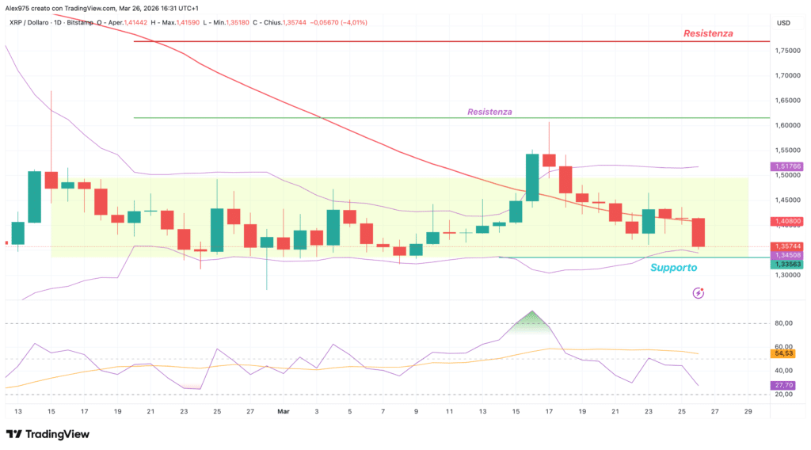Click the 29 date label on the time axis
The image size is (811, 450).
tap(748, 412)
